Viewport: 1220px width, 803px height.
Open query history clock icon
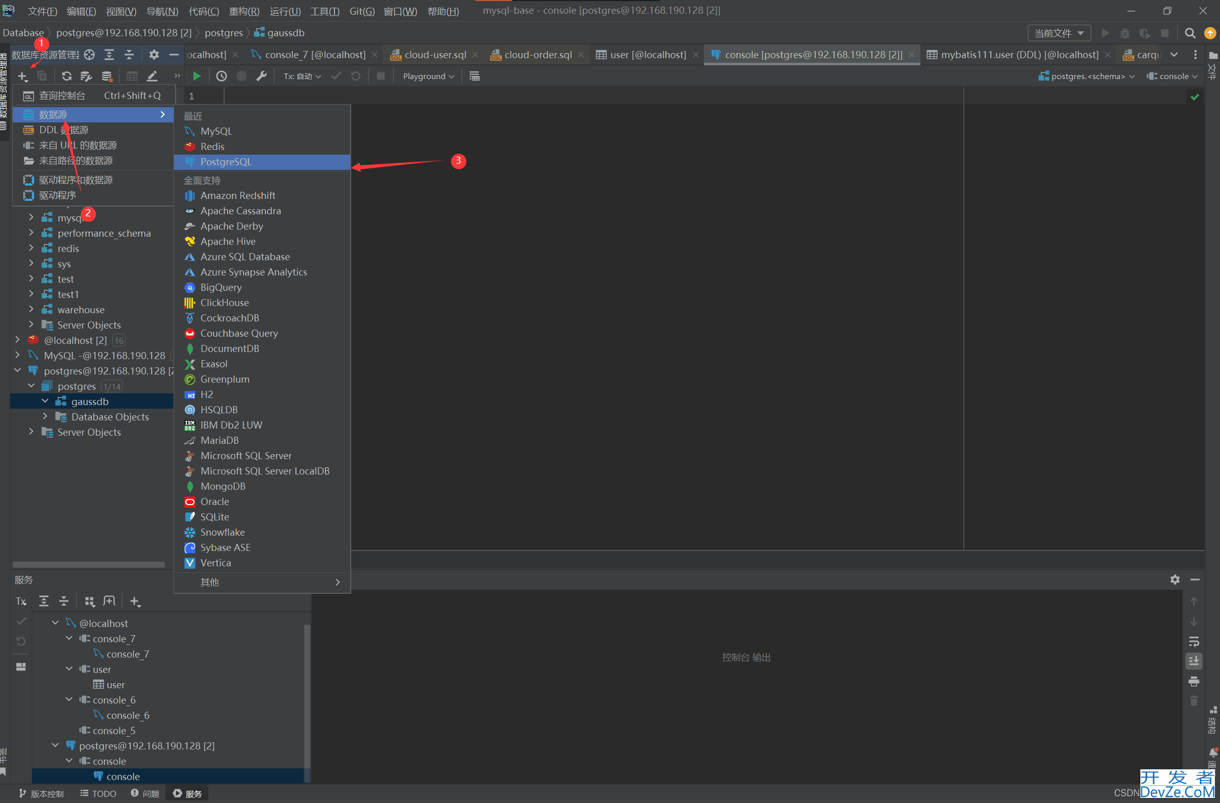click(222, 76)
